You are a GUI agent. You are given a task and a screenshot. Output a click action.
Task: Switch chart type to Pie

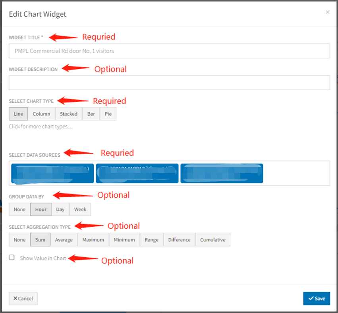click(x=108, y=114)
